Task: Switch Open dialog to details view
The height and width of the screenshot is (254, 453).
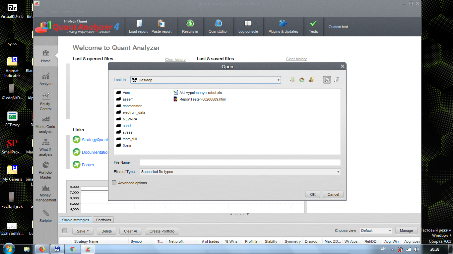Action: pos(336,80)
